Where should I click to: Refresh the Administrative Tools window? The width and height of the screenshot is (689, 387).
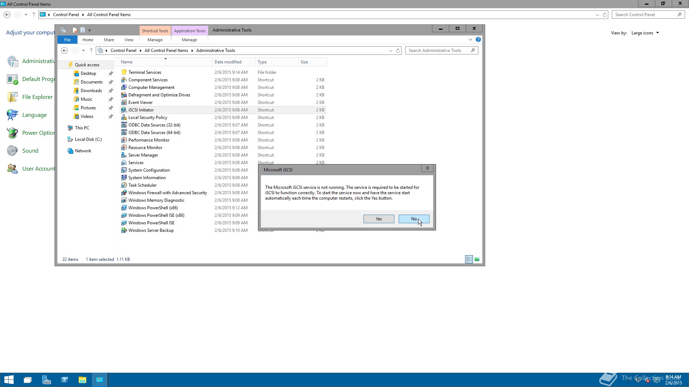coord(398,51)
